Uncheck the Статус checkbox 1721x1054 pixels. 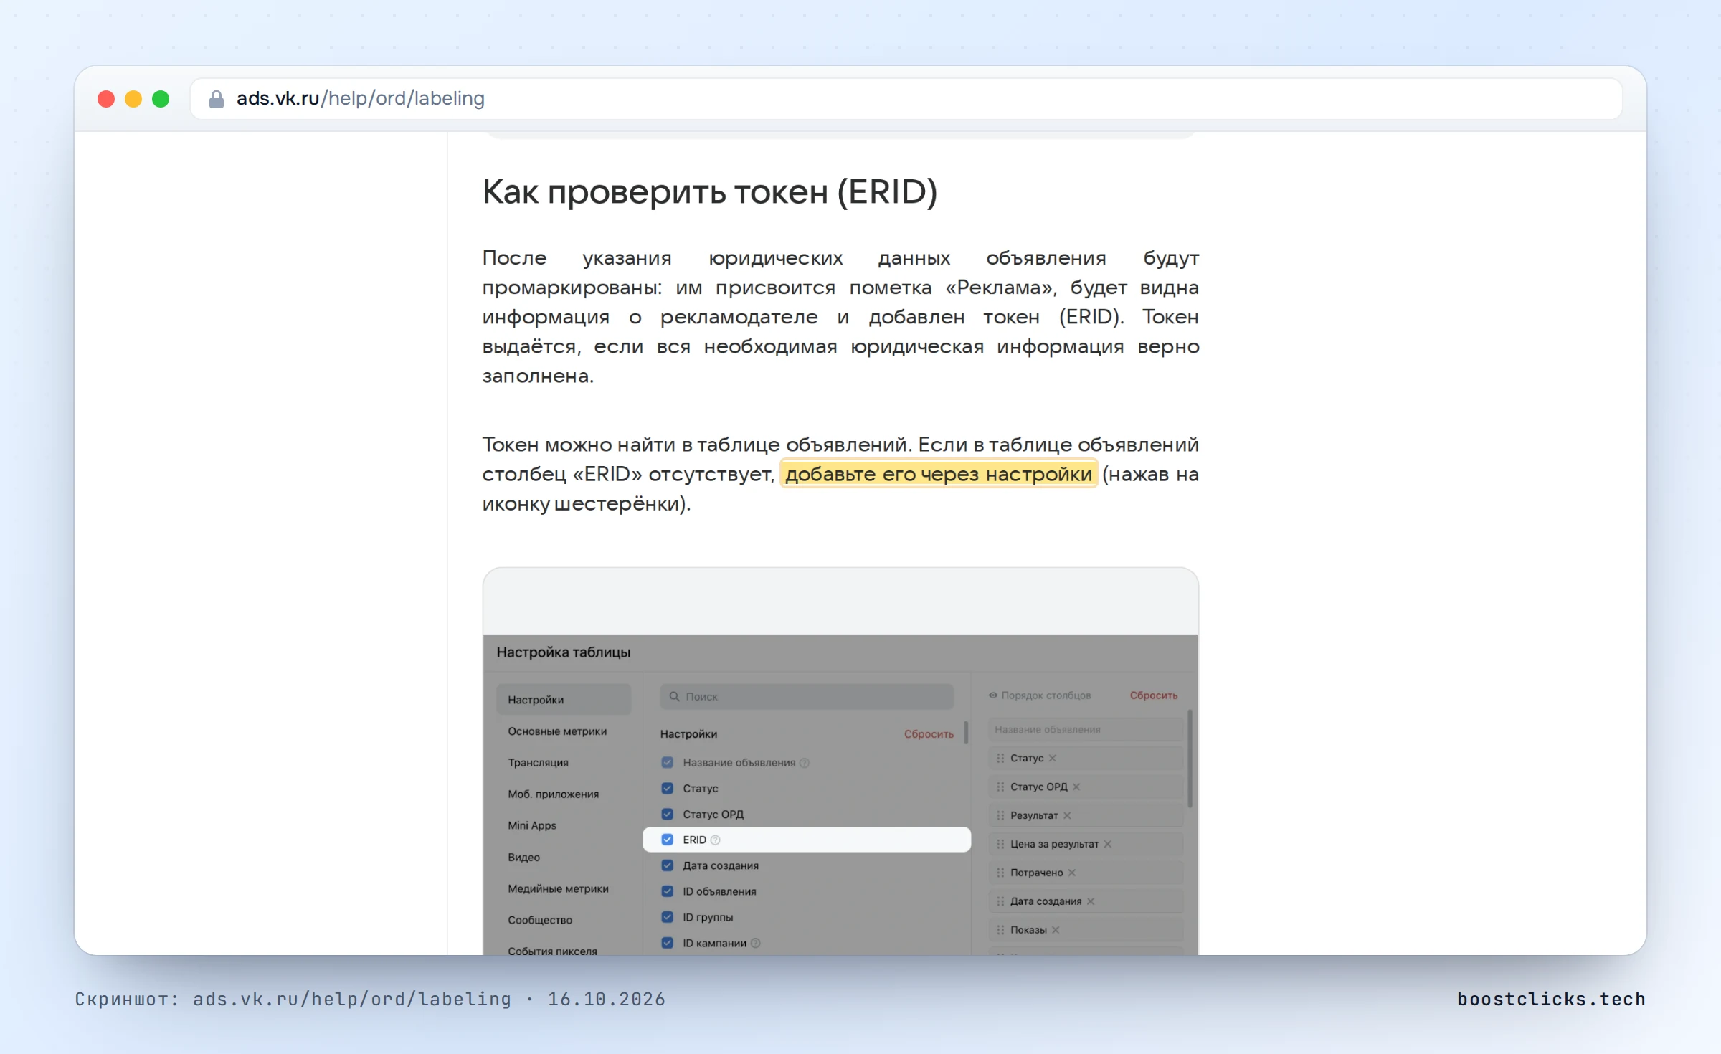pyautogui.click(x=668, y=788)
